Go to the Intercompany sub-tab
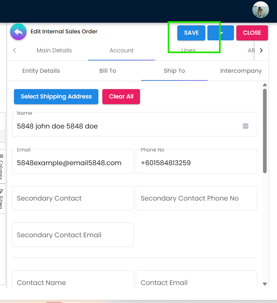The image size is (277, 303). 241,71
